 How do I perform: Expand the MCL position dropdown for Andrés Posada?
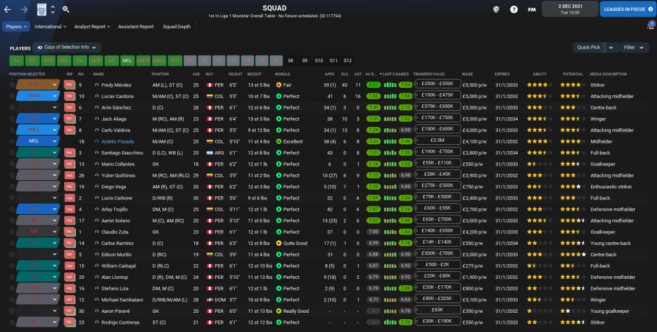tap(55, 141)
